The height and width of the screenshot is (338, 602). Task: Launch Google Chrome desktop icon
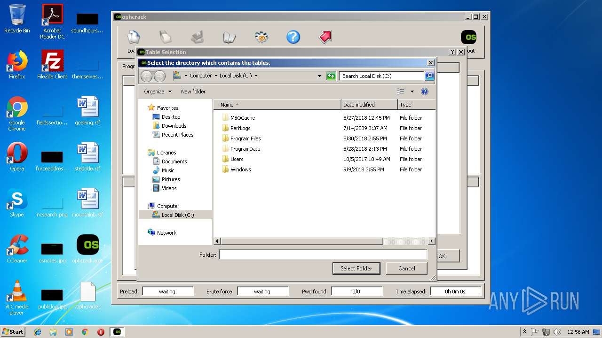point(17,114)
